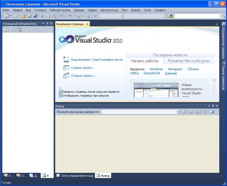Click Новые возможности Visual Studio thumbnail

pos(156,90)
